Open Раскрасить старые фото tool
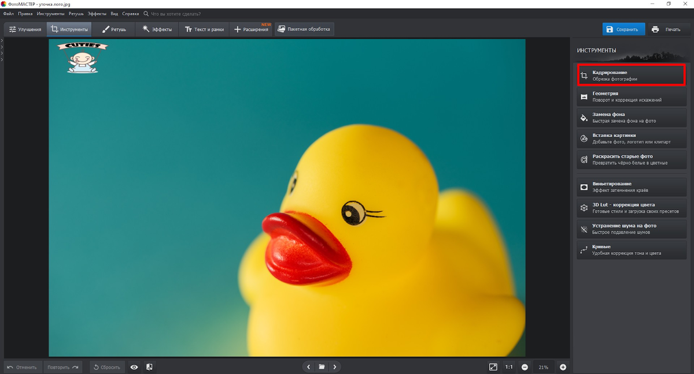This screenshot has width=694, height=374. click(632, 160)
